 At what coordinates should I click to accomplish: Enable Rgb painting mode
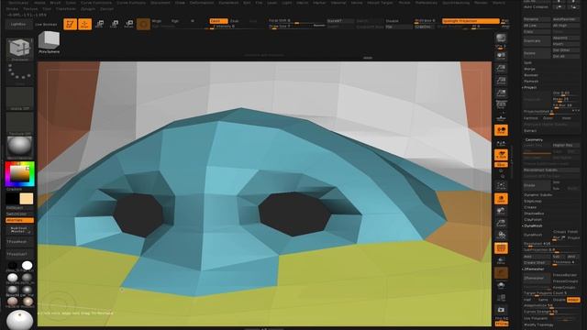click(x=175, y=21)
